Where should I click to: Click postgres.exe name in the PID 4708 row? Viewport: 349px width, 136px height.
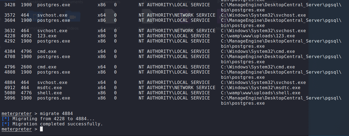(x=54, y=57)
